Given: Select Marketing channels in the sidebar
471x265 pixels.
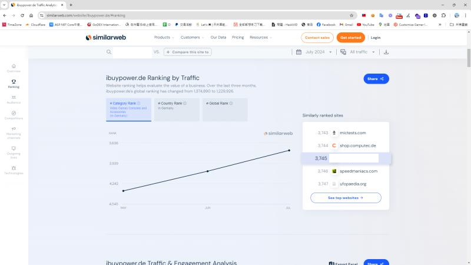Looking at the screenshot, I should pyautogui.click(x=14, y=132).
